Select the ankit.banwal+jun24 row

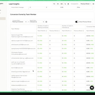click(53, 45)
